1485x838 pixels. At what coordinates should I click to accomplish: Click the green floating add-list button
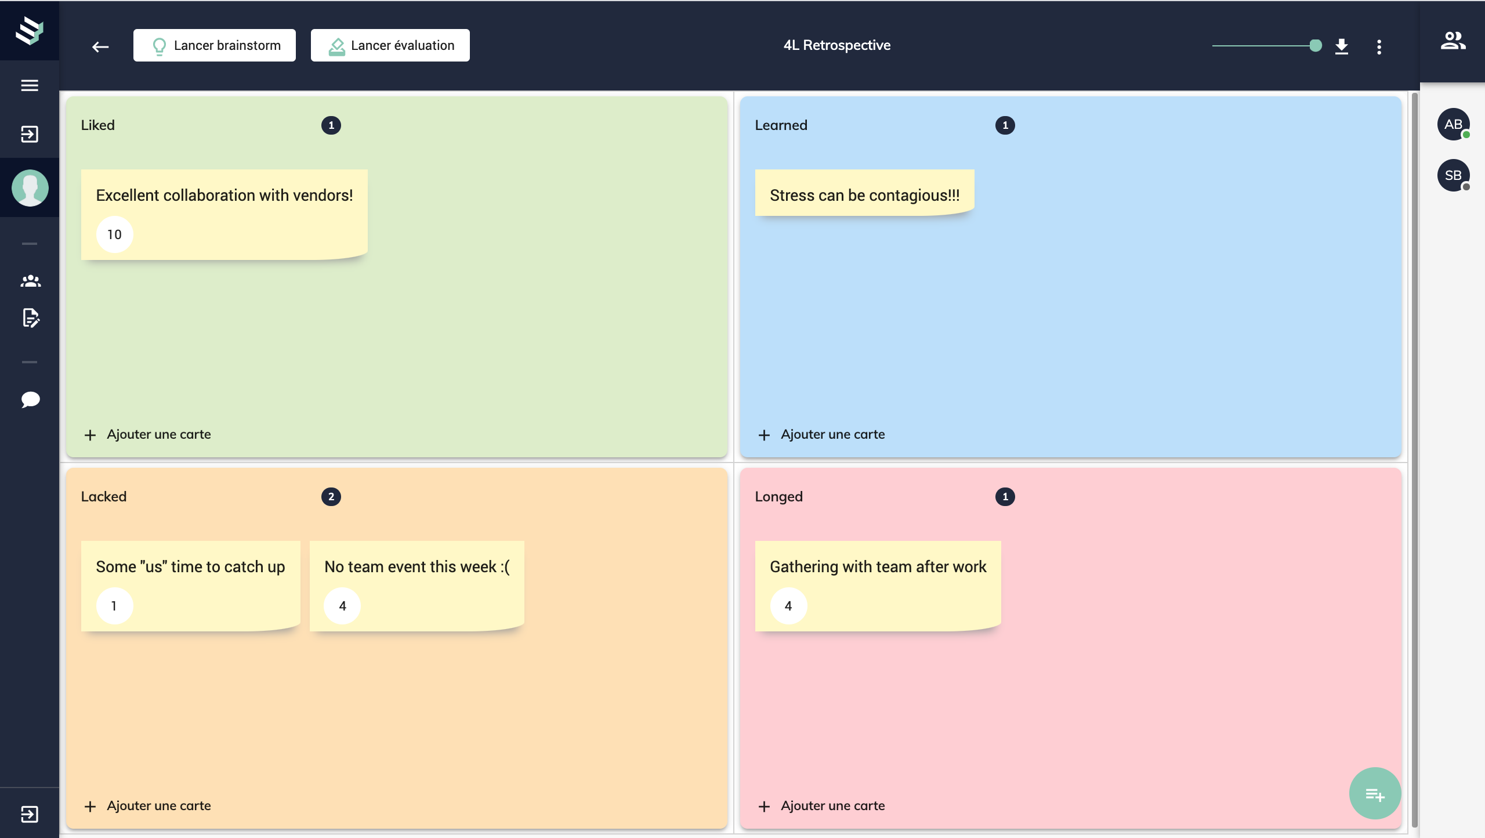pyautogui.click(x=1375, y=793)
